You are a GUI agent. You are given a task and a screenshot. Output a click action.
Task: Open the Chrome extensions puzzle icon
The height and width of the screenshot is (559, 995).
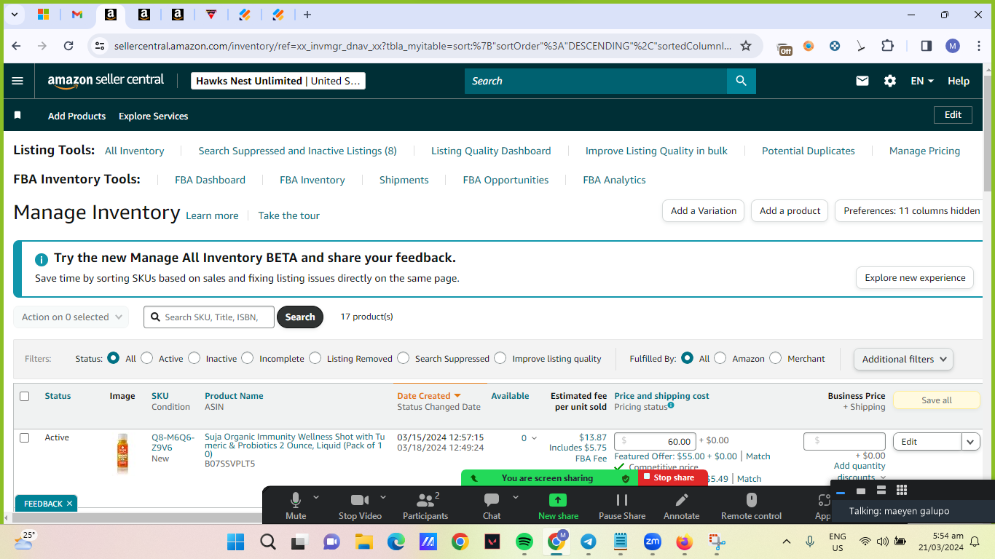coord(887,46)
